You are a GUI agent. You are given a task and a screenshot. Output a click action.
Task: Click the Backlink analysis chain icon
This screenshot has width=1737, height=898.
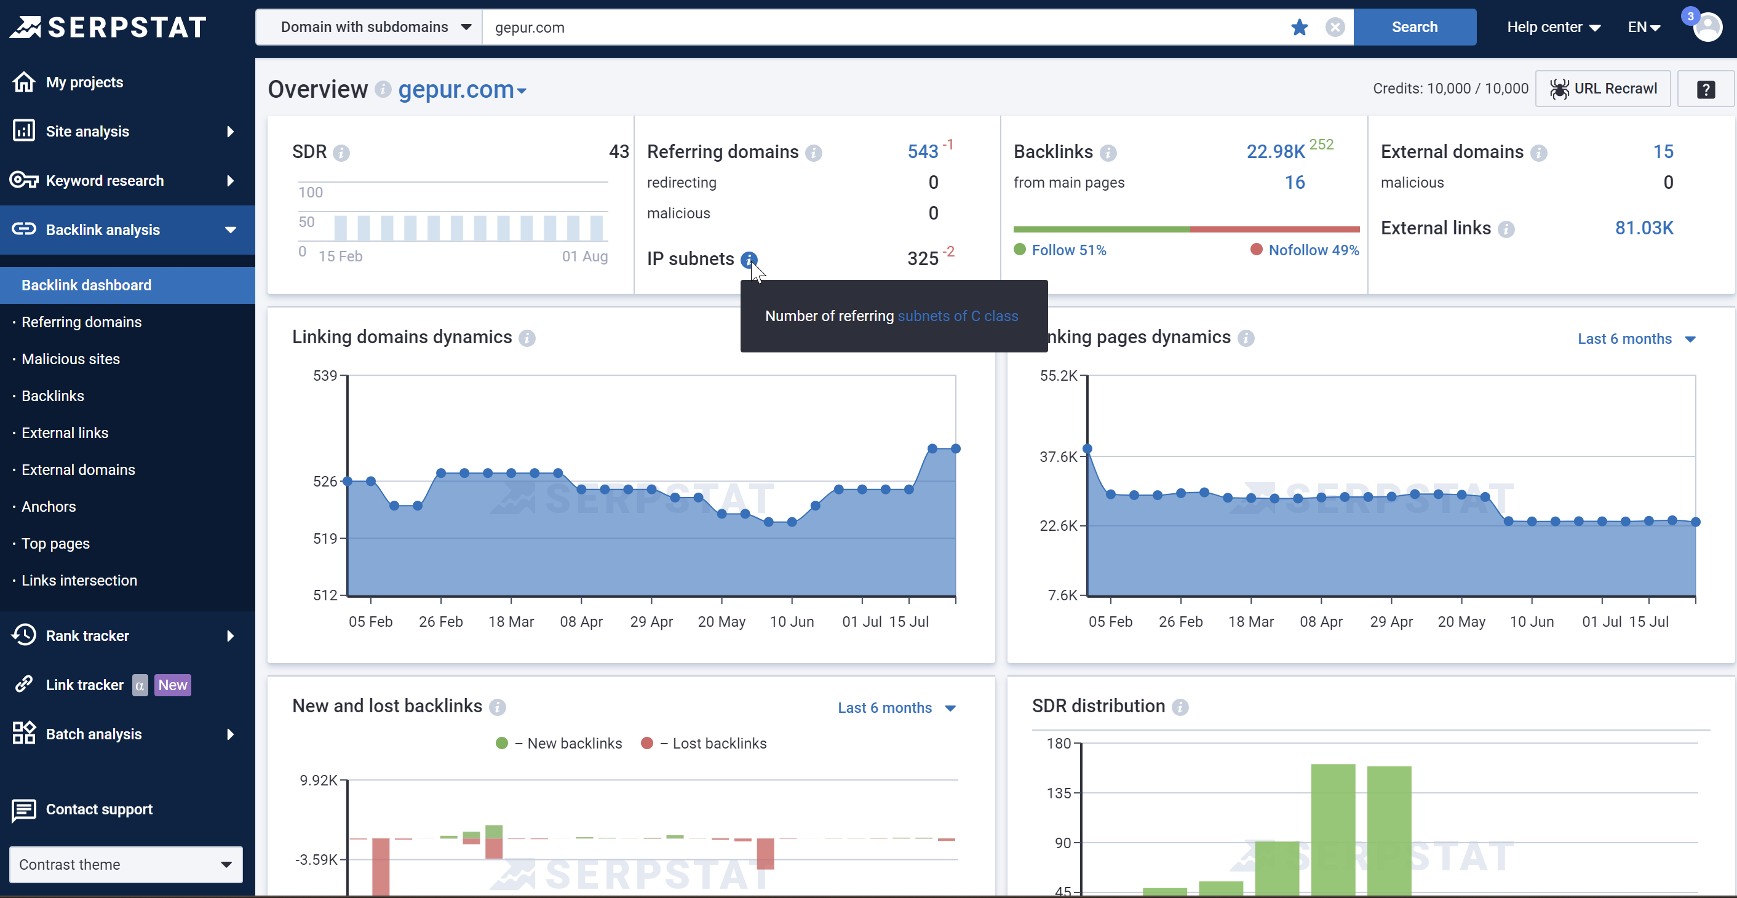pos(23,229)
